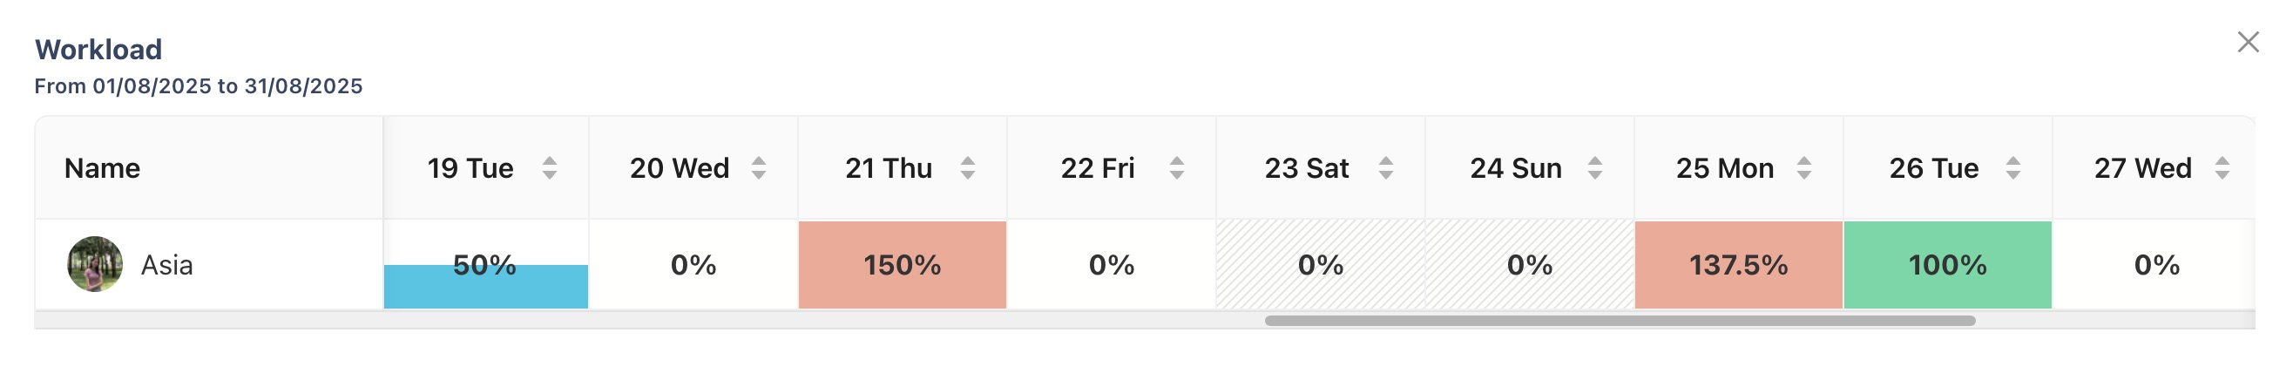
Task: Click the 27 Wed sort arrows
Action: (x=2222, y=168)
